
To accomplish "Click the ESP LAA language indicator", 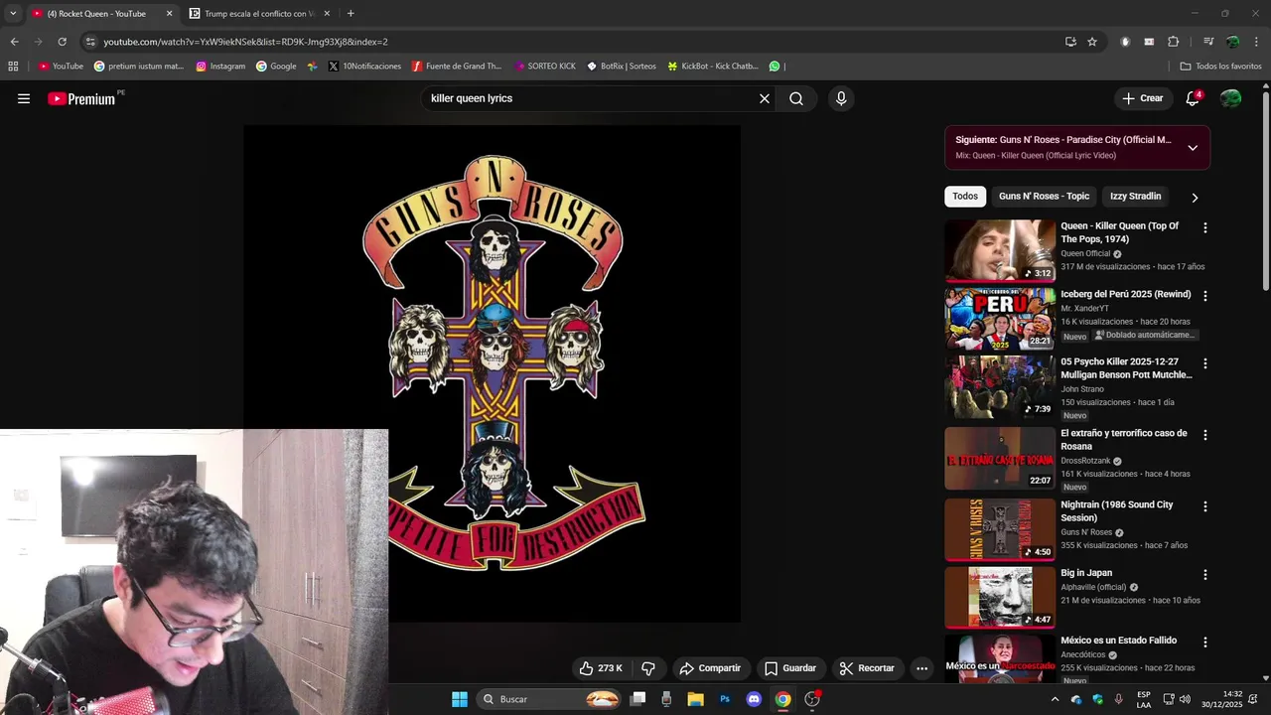I will coord(1144,699).
